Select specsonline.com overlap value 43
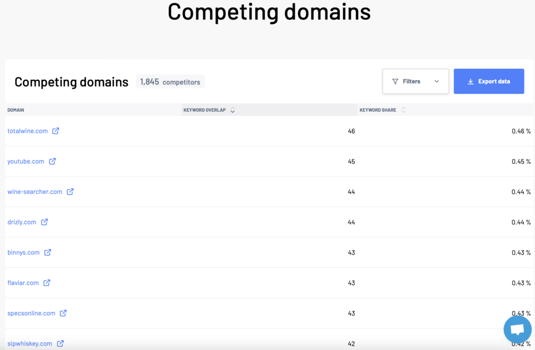Screen dimensions: 535x350 pos(352,313)
